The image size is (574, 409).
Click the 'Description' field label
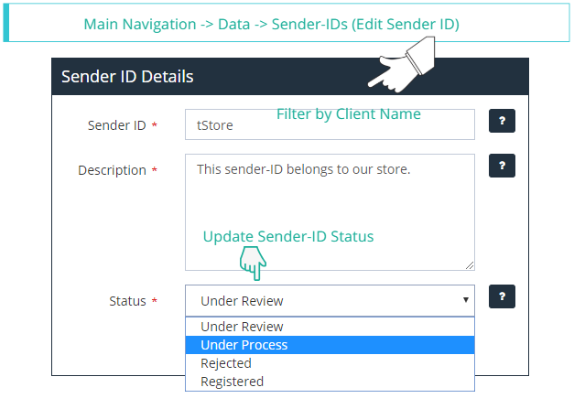pyautogui.click(x=112, y=170)
